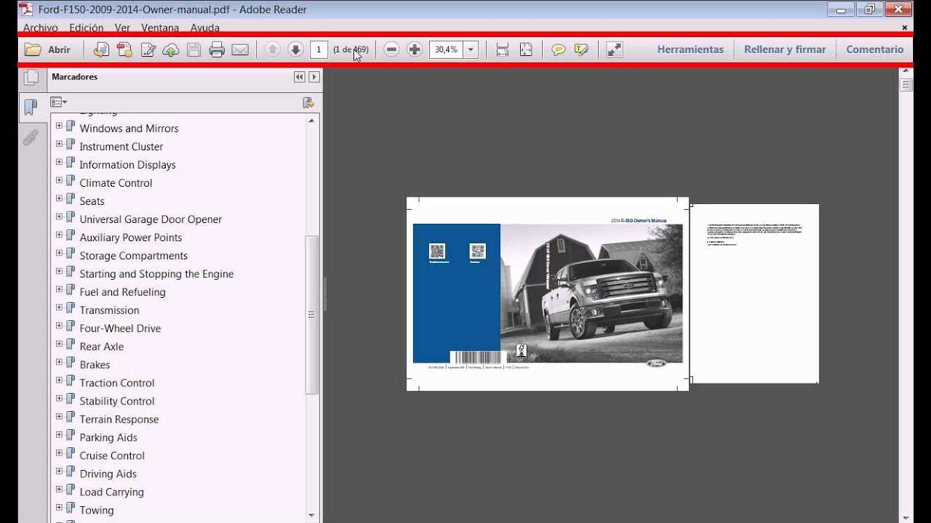Click the convert PDF toolbar icon
Image resolution: width=931 pixels, height=523 pixels.
[124, 49]
